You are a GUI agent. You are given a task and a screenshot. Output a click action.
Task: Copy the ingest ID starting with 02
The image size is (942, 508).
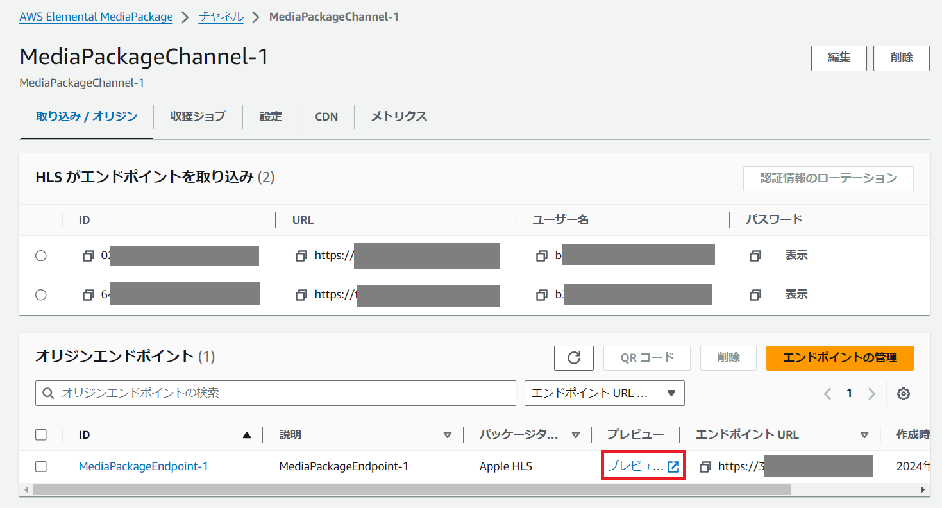point(88,256)
